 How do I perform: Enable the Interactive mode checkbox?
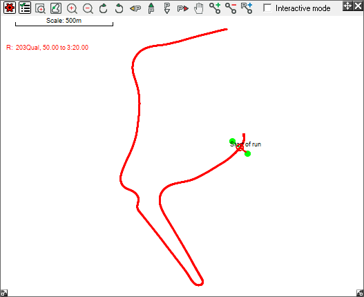tap(267, 8)
